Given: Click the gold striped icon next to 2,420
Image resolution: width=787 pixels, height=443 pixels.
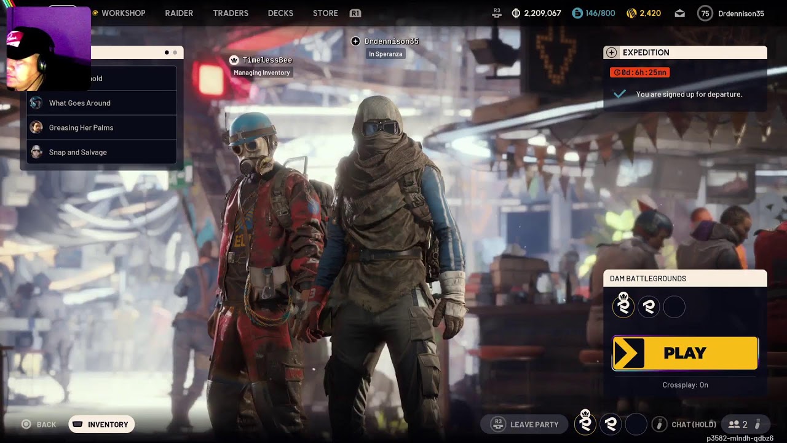Looking at the screenshot, I should [x=631, y=13].
